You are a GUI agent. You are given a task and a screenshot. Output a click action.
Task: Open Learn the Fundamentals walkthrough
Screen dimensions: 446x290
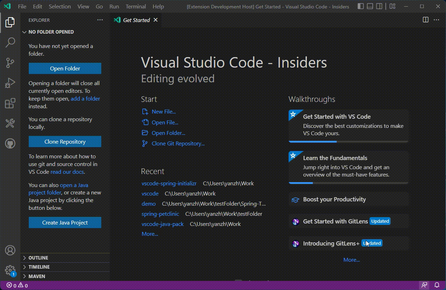tap(349, 167)
